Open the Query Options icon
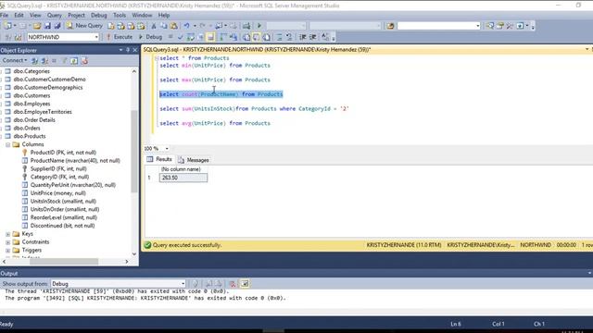 point(200,37)
